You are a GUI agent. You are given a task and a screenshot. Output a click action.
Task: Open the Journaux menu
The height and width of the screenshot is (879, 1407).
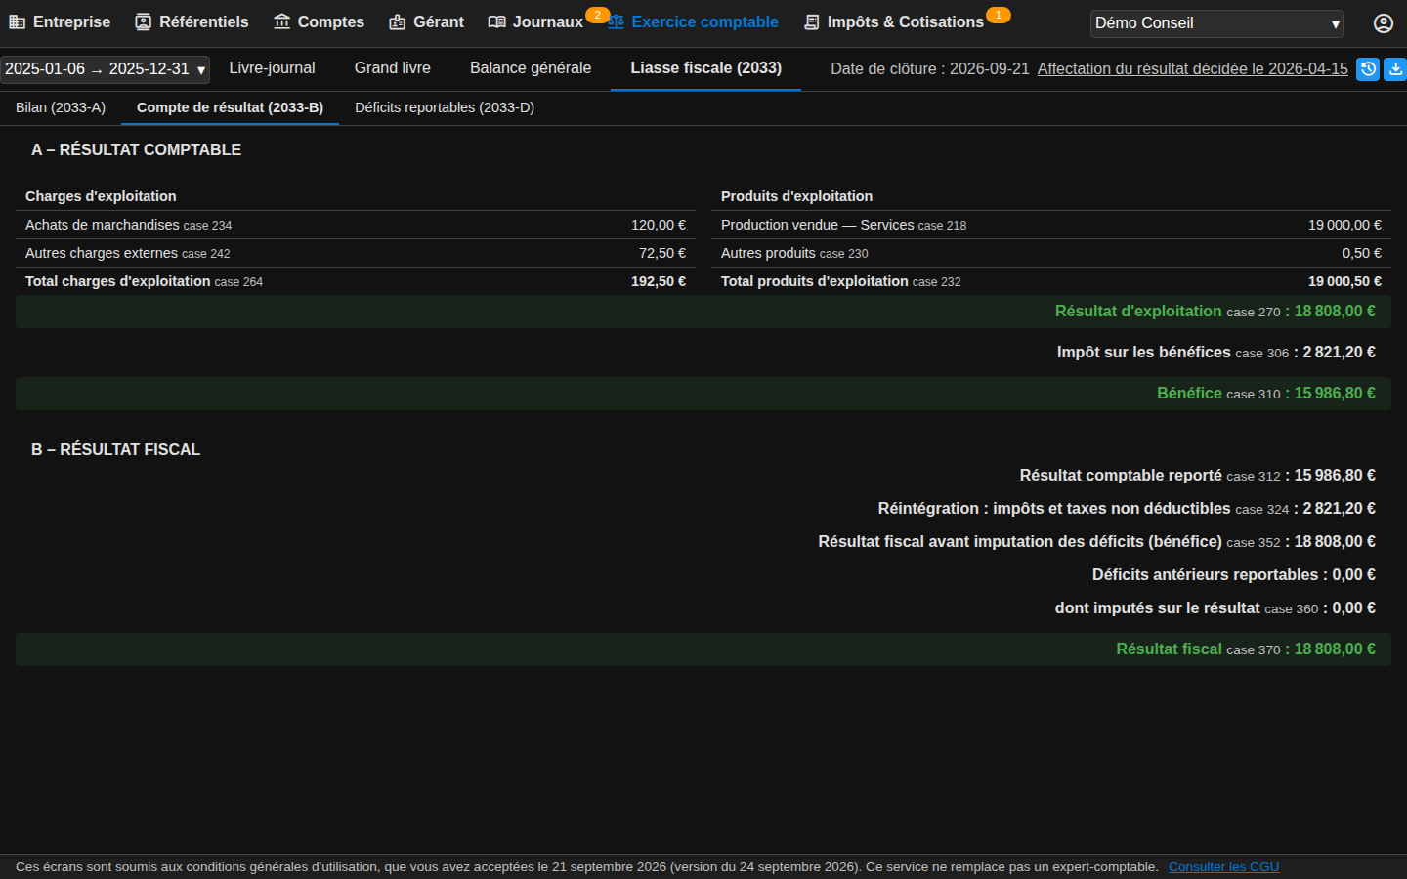click(x=535, y=21)
